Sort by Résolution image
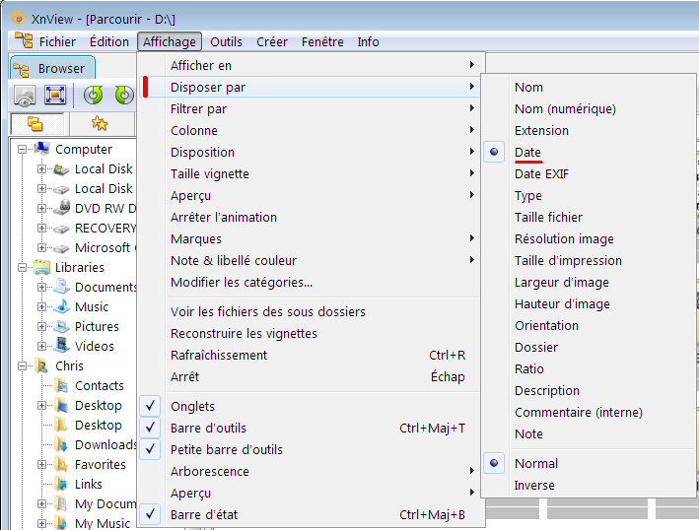Viewport: 699px width, 530px height. pos(589,238)
